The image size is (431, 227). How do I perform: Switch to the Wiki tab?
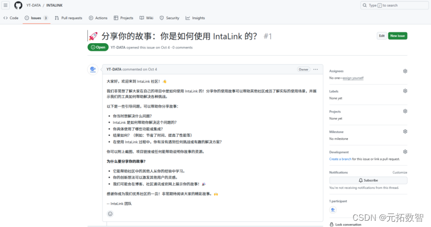click(x=147, y=18)
